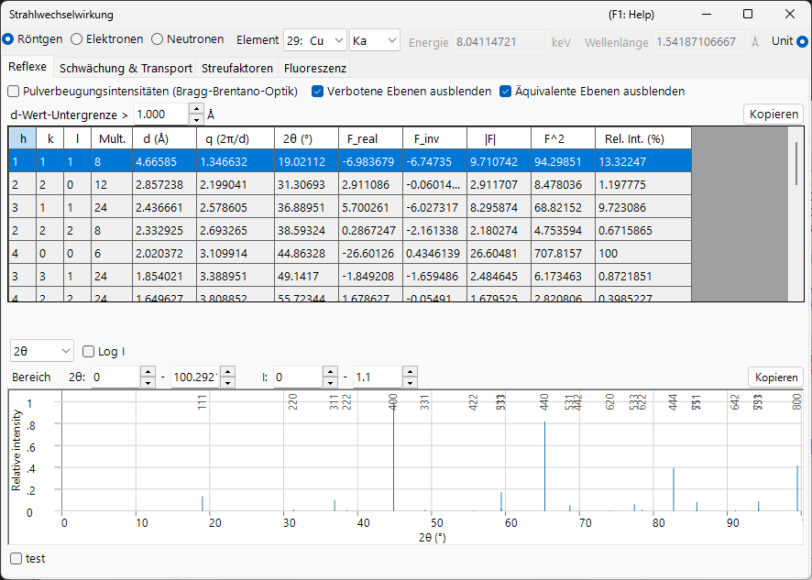The width and height of the screenshot is (812, 580).
Task: Click the h column header
Action: point(22,138)
